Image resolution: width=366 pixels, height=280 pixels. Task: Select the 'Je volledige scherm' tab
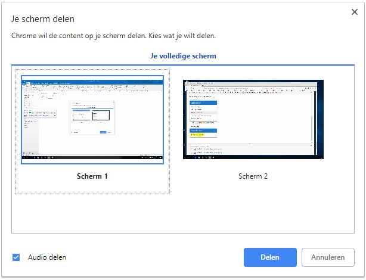[183, 56]
